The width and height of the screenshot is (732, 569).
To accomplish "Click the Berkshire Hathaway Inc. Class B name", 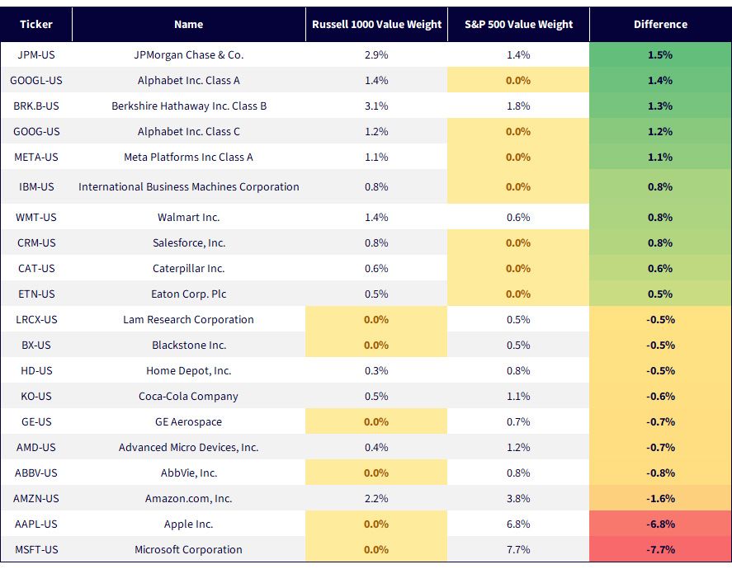I will [189, 106].
